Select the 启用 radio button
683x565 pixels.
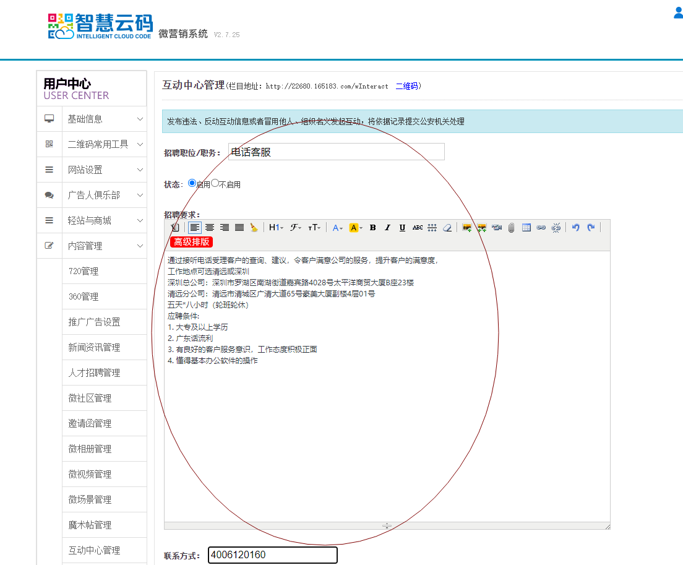click(x=192, y=183)
